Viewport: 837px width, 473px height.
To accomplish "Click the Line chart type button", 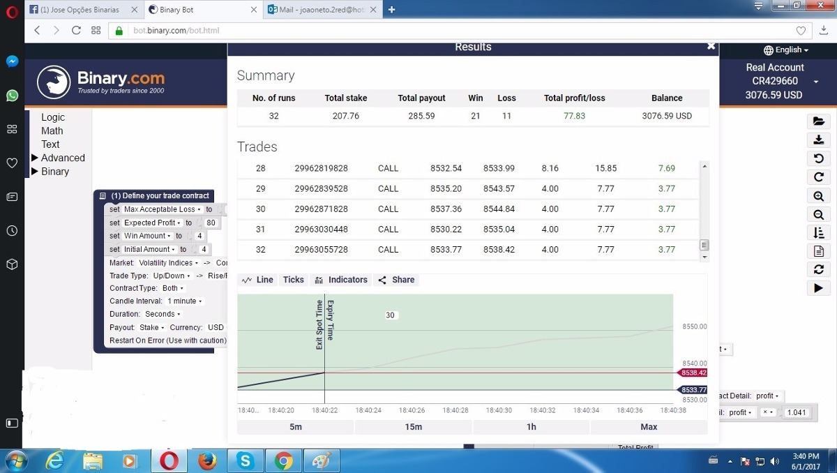I will click(x=257, y=280).
